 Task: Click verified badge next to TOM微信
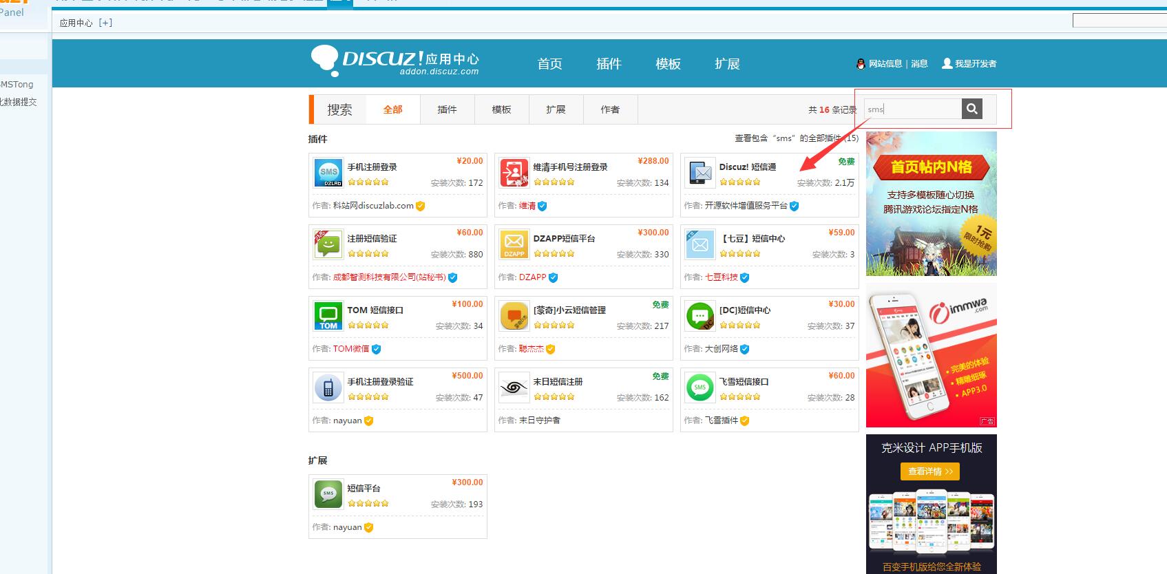(377, 349)
